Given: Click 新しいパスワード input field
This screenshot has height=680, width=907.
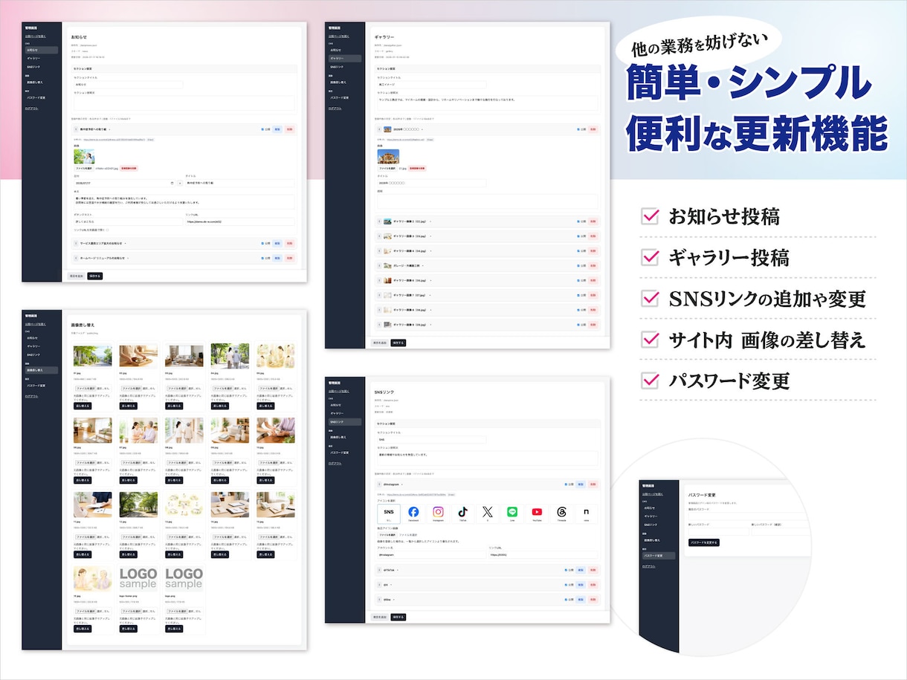Looking at the screenshot, I should [x=719, y=531].
